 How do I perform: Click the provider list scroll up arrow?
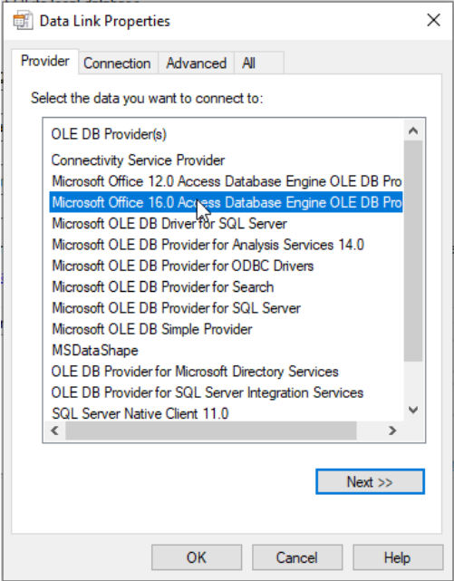coord(413,131)
